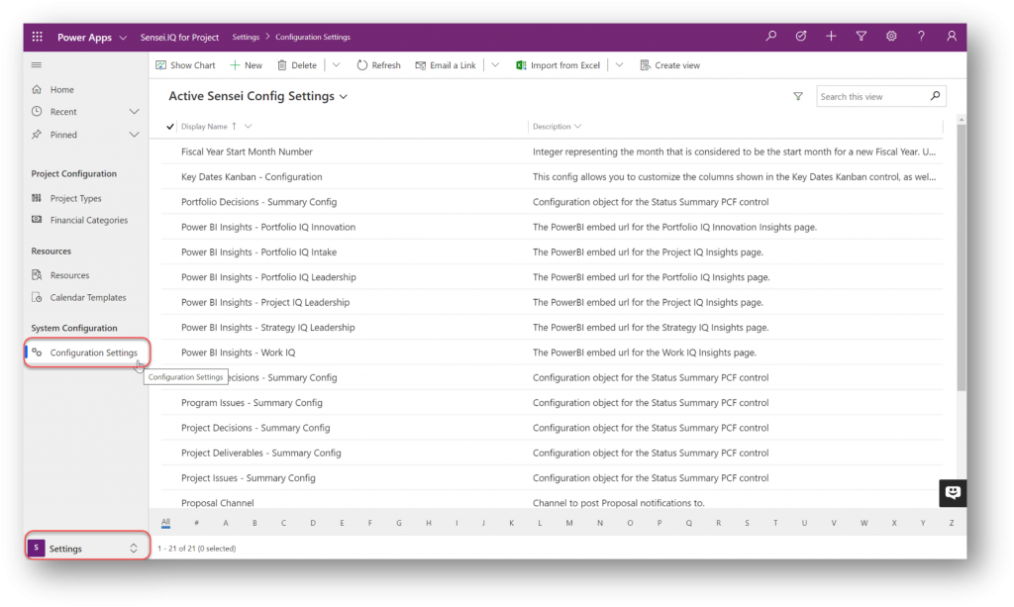Screen dimensions: 1014x607
Task: Filter list by # symbol
Action: click(x=197, y=523)
